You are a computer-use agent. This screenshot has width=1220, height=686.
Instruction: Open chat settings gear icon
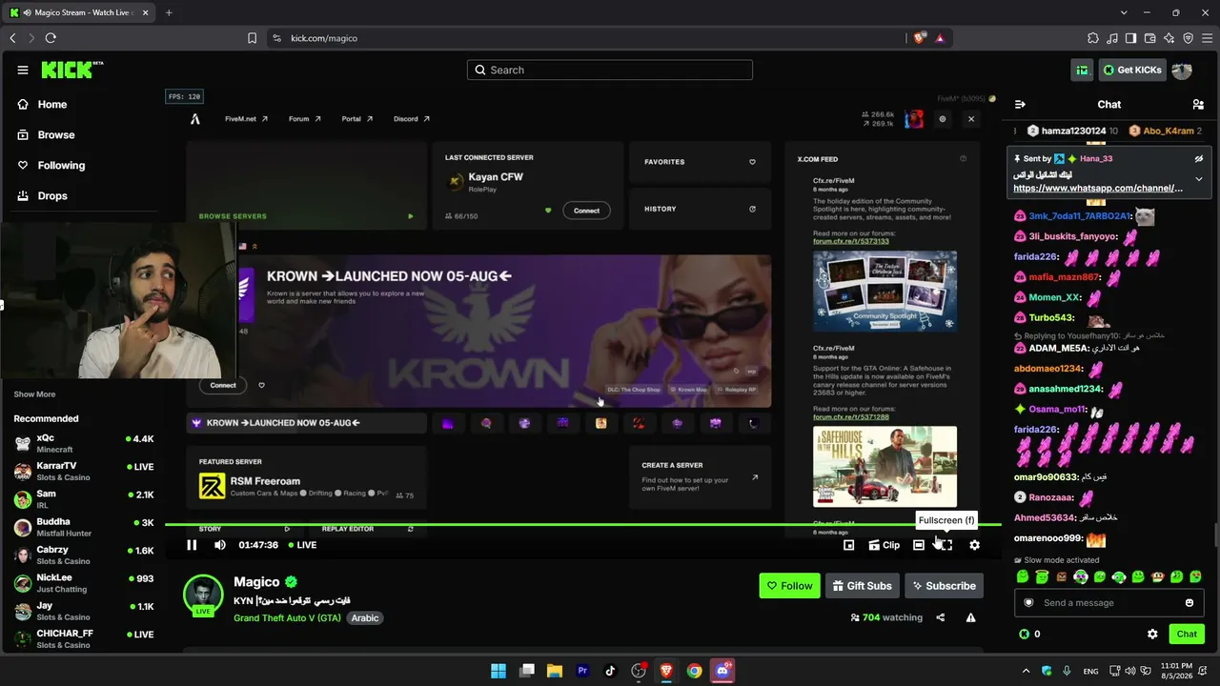tap(1152, 634)
